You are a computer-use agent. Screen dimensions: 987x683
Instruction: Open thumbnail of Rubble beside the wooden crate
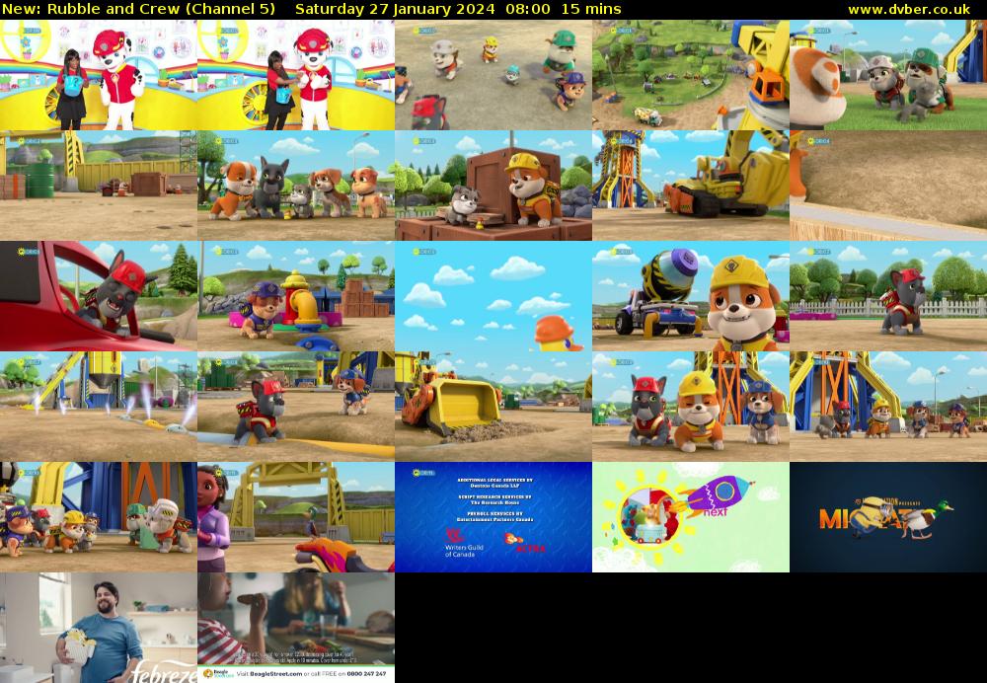pyautogui.click(x=493, y=186)
